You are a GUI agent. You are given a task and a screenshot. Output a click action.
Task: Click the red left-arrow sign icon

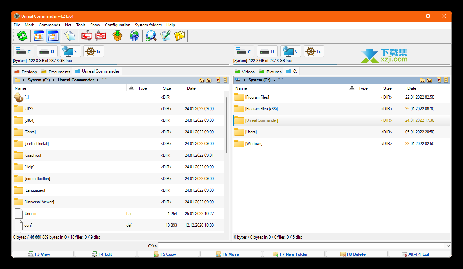(x=86, y=36)
